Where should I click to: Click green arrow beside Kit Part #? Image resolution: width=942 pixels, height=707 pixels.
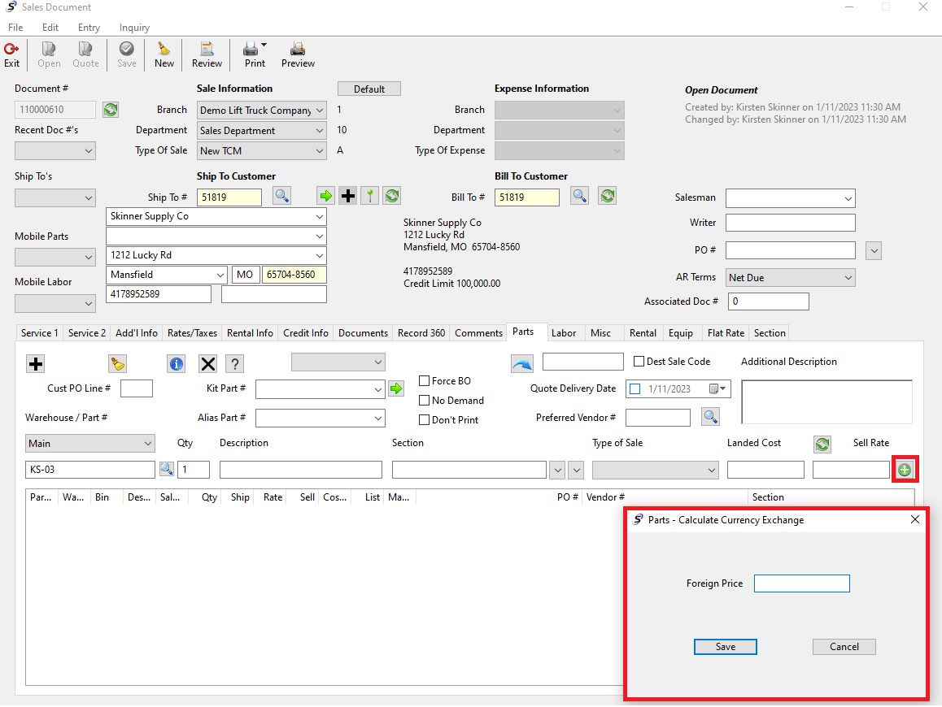coord(396,389)
